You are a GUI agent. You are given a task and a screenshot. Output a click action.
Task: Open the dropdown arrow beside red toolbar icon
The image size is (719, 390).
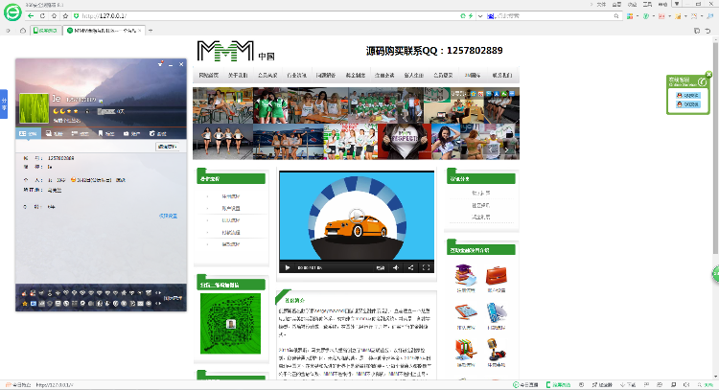point(669,16)
